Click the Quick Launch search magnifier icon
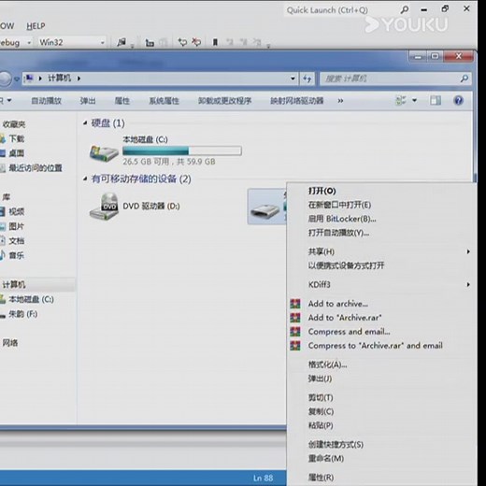The image size is (486, 486). [404, 10]
